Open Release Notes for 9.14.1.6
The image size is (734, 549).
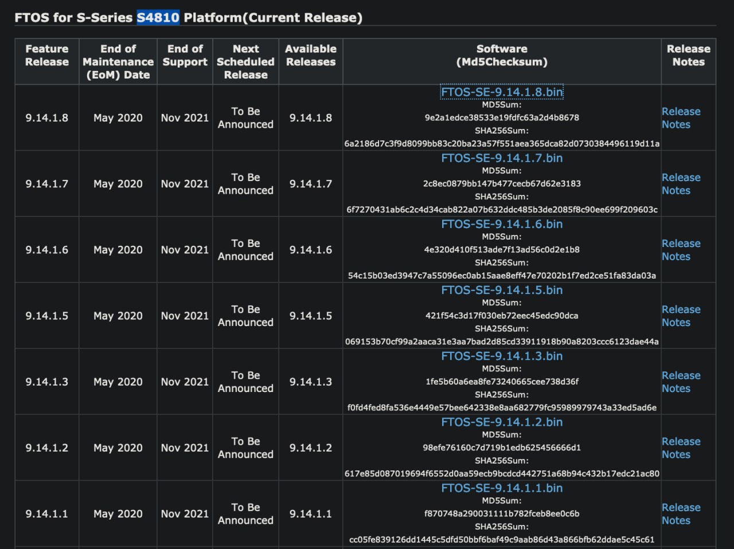point(681,250)
